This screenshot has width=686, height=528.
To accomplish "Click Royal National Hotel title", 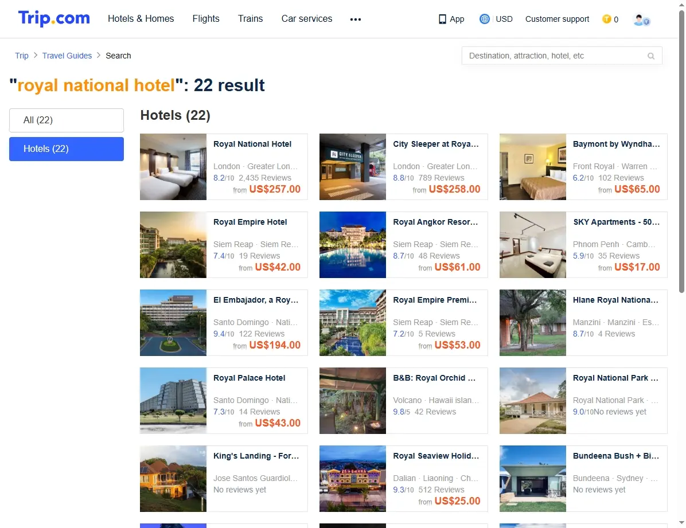I will click(x=252, y=144).
